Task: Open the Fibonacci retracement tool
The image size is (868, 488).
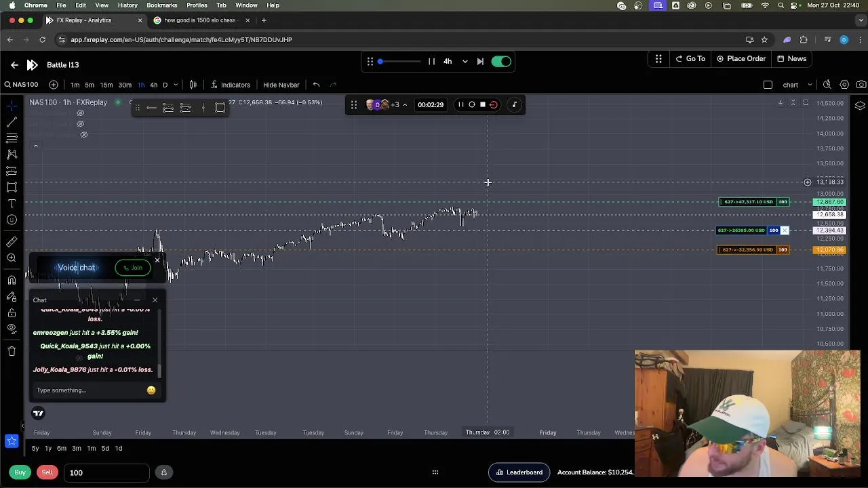Action: (x=12, y=138)
